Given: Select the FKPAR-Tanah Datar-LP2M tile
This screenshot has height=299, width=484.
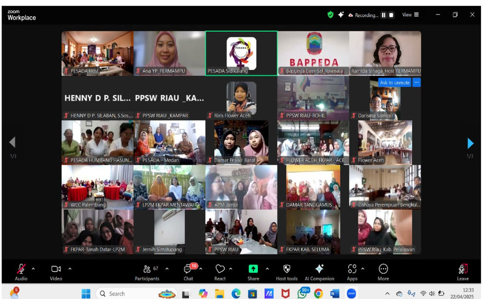Looking at the screenshot, I should point(98,232).
